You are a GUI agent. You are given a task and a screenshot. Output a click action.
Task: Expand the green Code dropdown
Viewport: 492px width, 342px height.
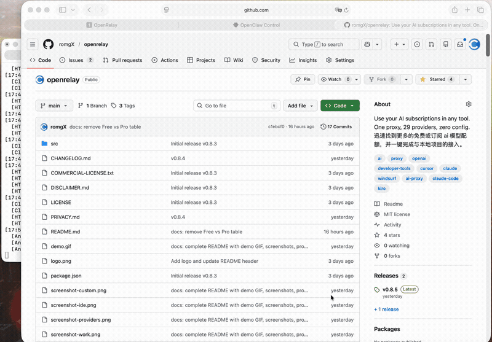(340, 106)
